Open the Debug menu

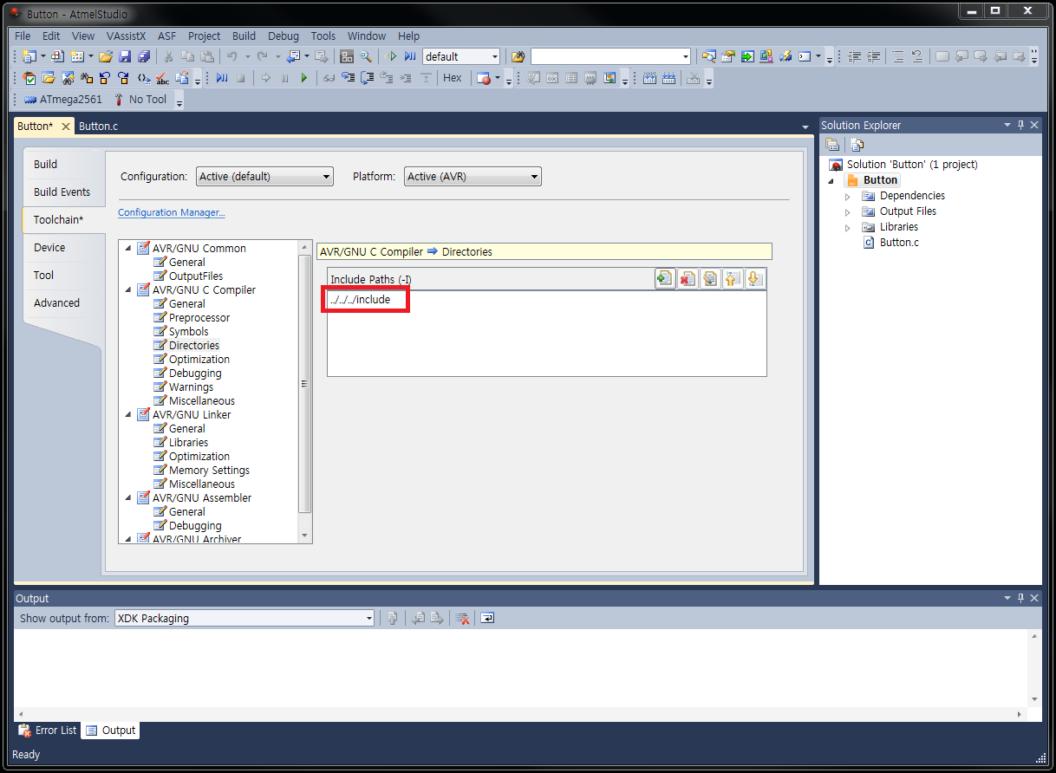283,36
